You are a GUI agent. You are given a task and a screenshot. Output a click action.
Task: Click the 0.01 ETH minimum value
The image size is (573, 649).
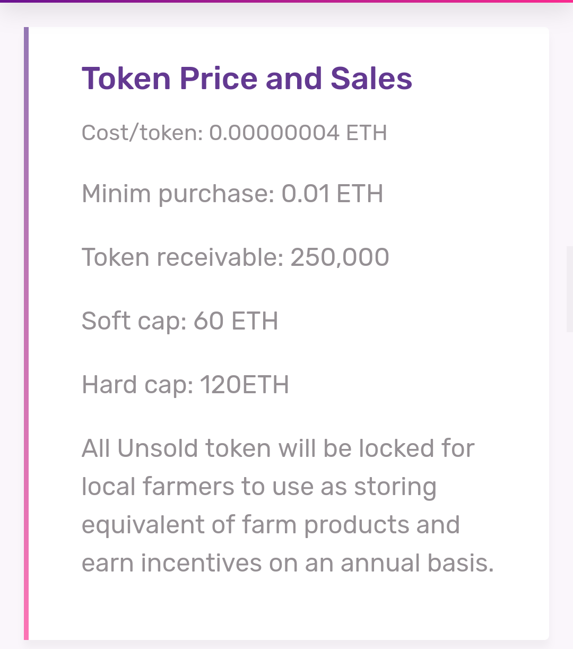(x=332, y=194)
